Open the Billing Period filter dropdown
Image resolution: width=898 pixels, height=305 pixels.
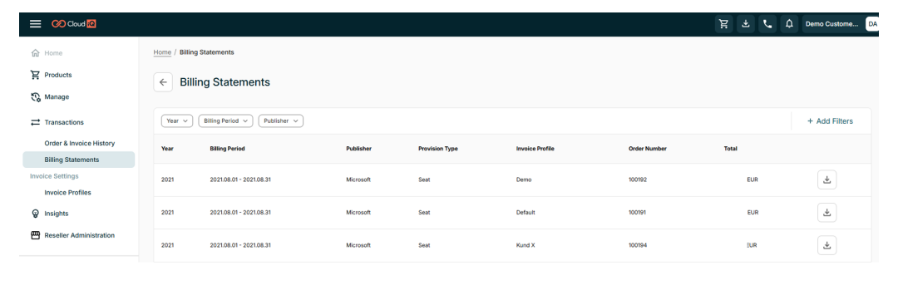(x=225, y=121)
